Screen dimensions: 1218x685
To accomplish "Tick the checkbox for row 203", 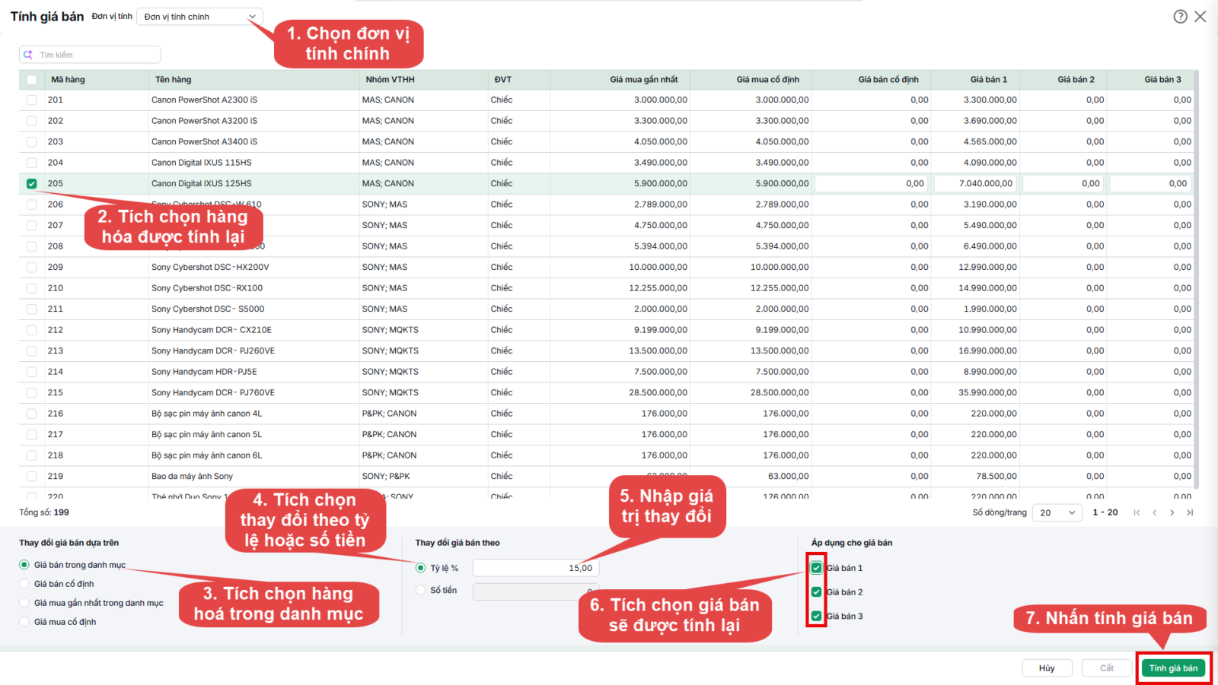I will tap(31, 142).
